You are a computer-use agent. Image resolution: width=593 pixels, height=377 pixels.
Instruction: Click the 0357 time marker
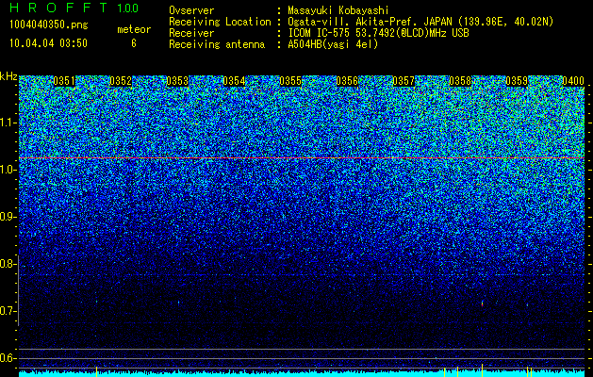pos(404,81)
